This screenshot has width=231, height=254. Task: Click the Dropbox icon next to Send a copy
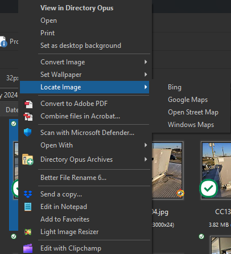tap(28, 194)
